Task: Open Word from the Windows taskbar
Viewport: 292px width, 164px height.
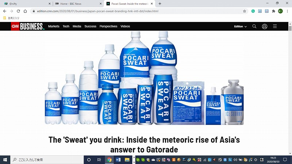Action: pyautogui.click(x=118, y=160)
